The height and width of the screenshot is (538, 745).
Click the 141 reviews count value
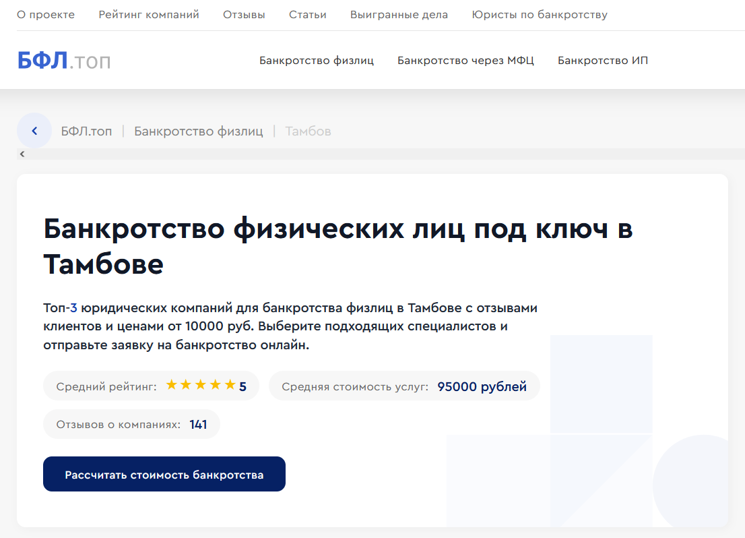click(198, 424)
